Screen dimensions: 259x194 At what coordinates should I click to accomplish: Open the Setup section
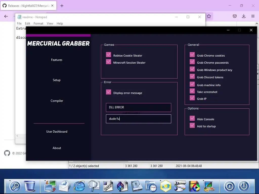click(x=57, y=80)
